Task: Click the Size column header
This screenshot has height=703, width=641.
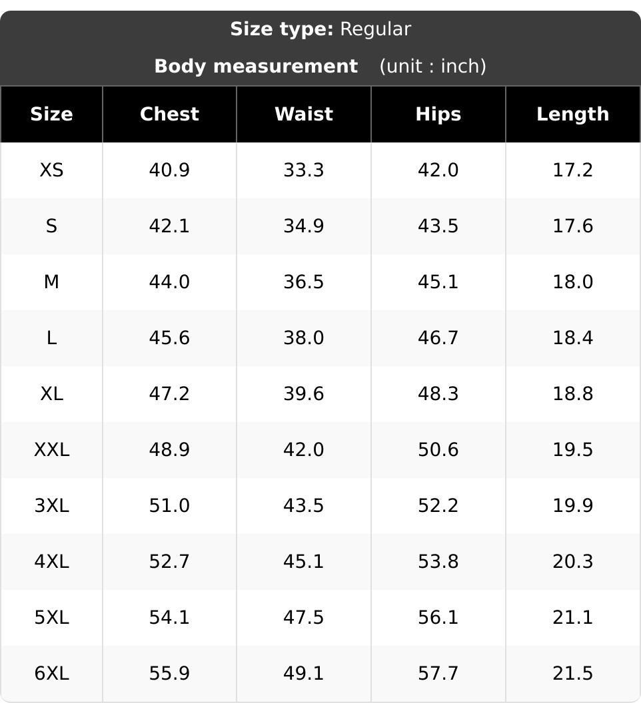Action: 51,115
